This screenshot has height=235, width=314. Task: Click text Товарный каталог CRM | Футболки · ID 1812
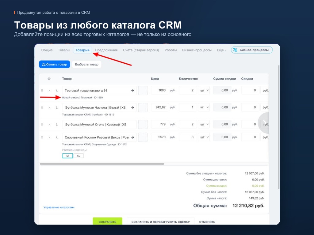[88, 114]
